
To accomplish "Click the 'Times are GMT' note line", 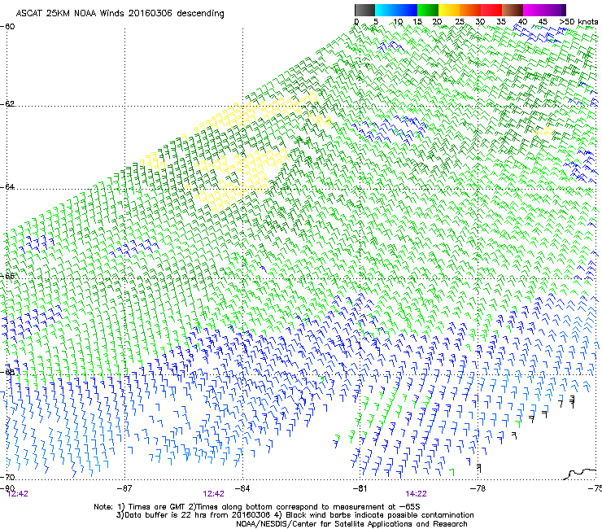I will [x=257, y=507].
